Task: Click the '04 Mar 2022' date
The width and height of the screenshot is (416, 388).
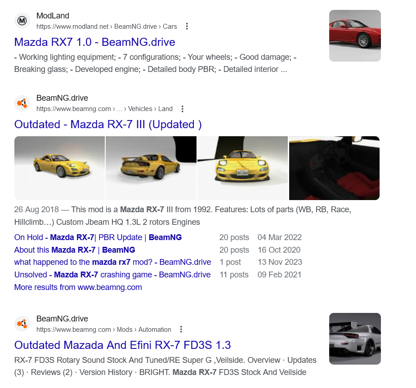Action: pos(280,237)
